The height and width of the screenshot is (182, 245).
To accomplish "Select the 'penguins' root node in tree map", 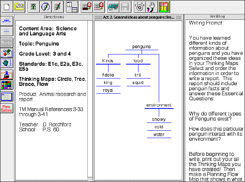I will (141, 47).
